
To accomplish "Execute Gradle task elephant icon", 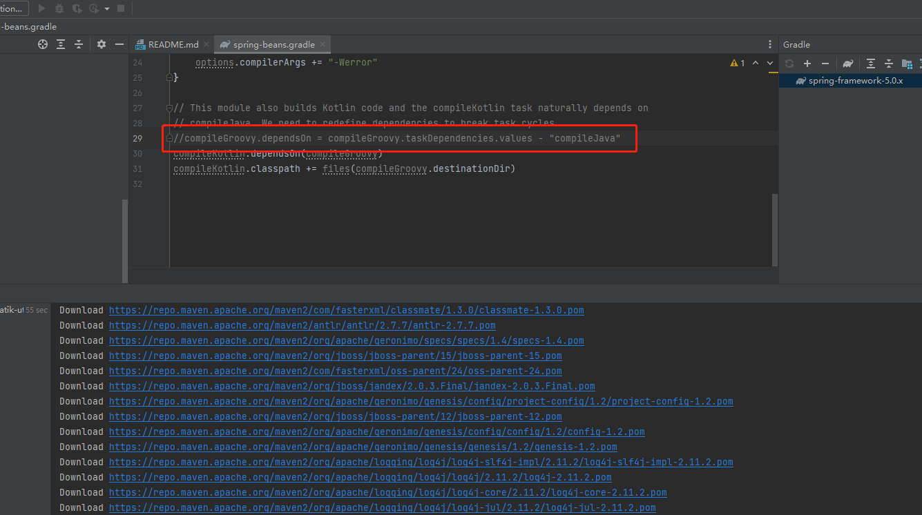I will [848, 64].
